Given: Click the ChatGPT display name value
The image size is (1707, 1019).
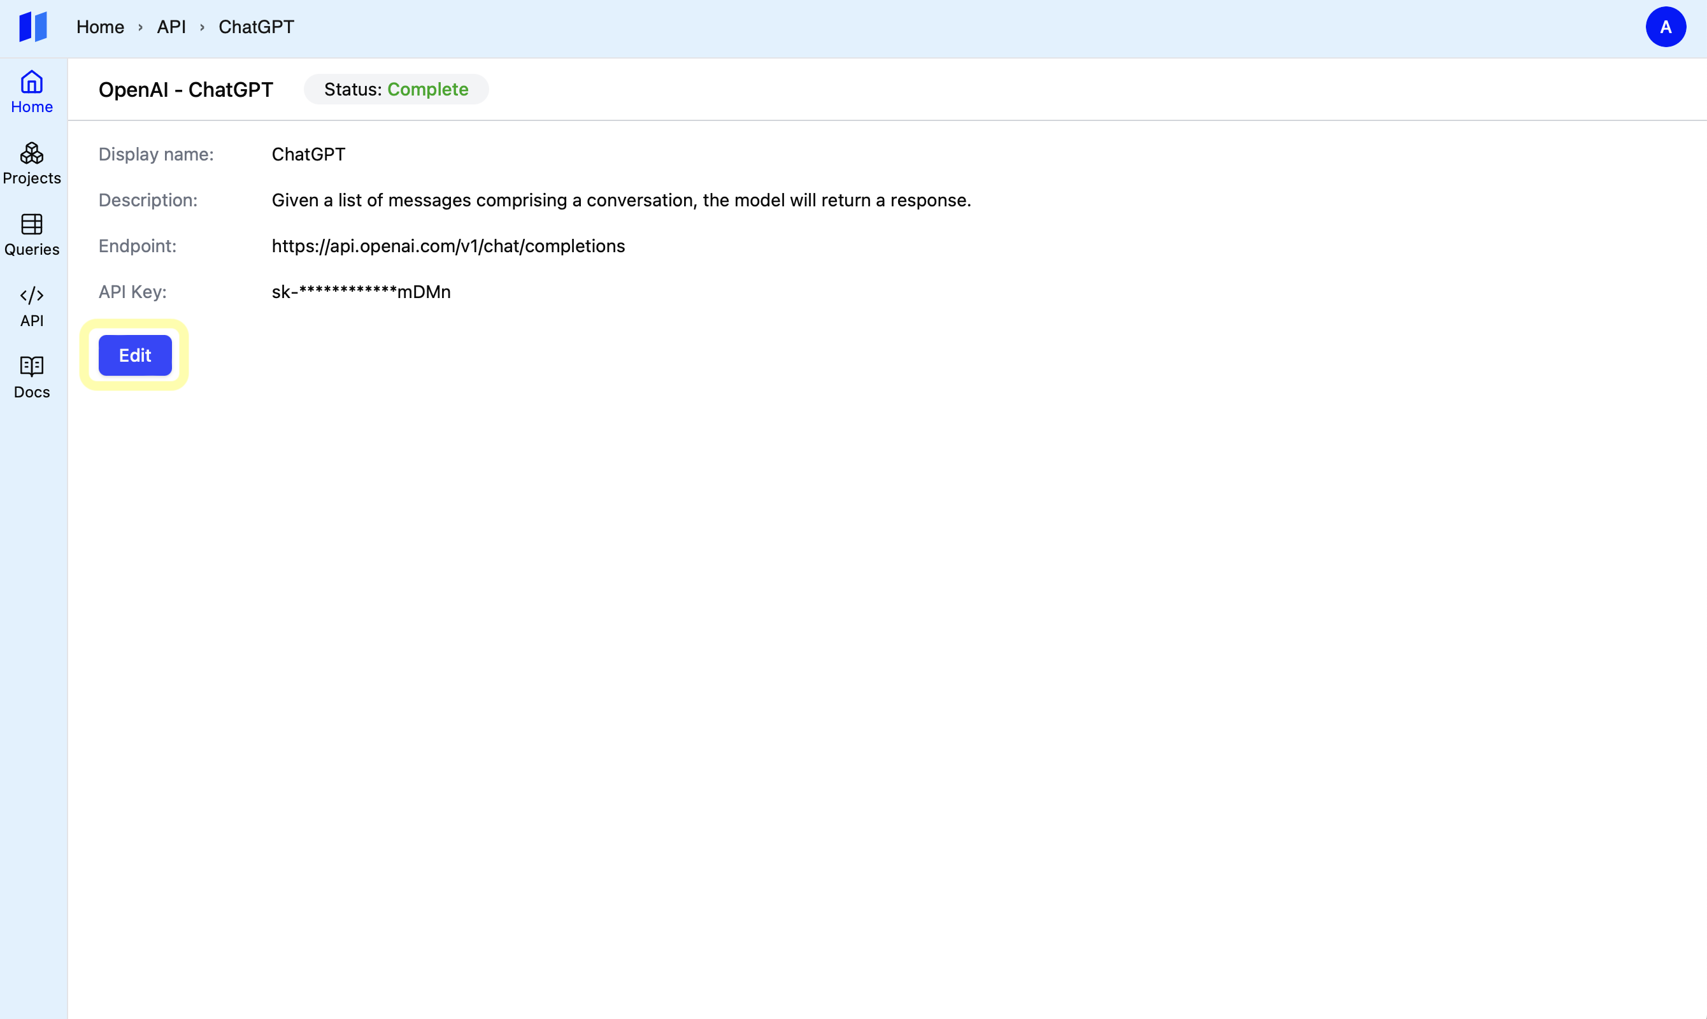Looking at the screenshot, I should click(x=308, y=155).
